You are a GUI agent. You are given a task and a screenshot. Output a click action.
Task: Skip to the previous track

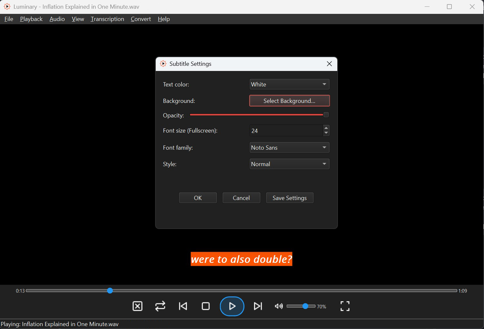pyautogui.click(x=183, y=306)
